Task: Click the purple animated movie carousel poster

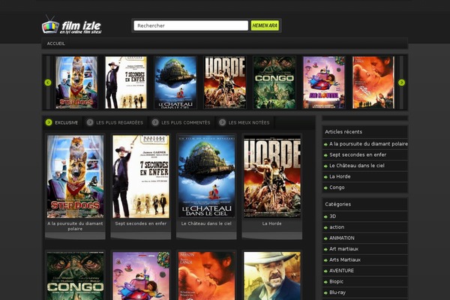Action: click(324, 82)
